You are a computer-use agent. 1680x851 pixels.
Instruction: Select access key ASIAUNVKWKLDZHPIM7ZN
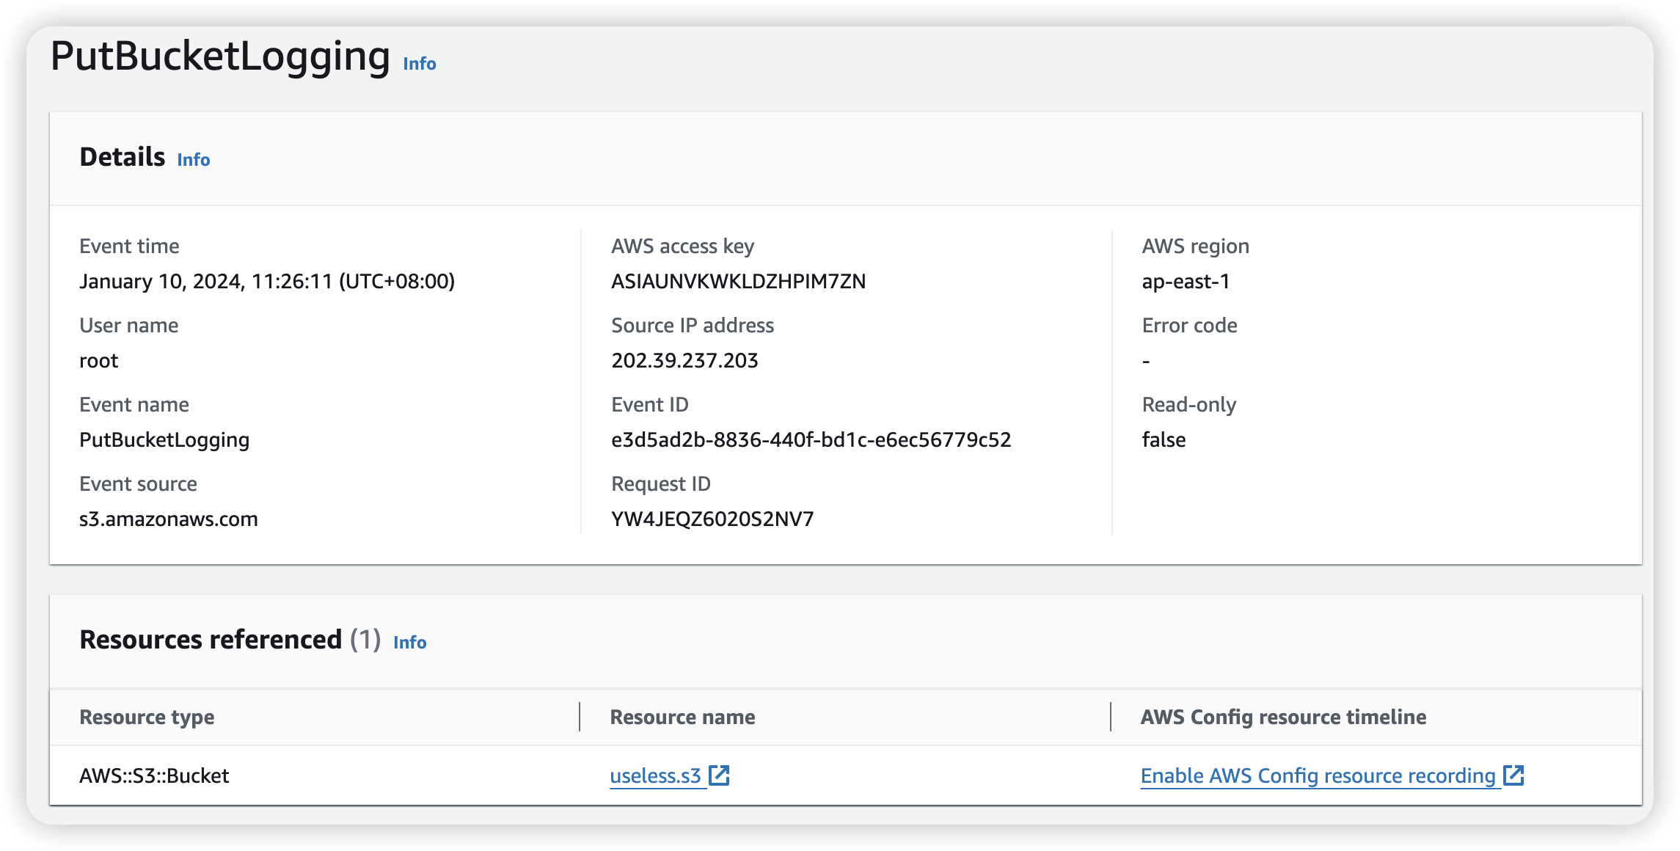(x=738, y=281)
